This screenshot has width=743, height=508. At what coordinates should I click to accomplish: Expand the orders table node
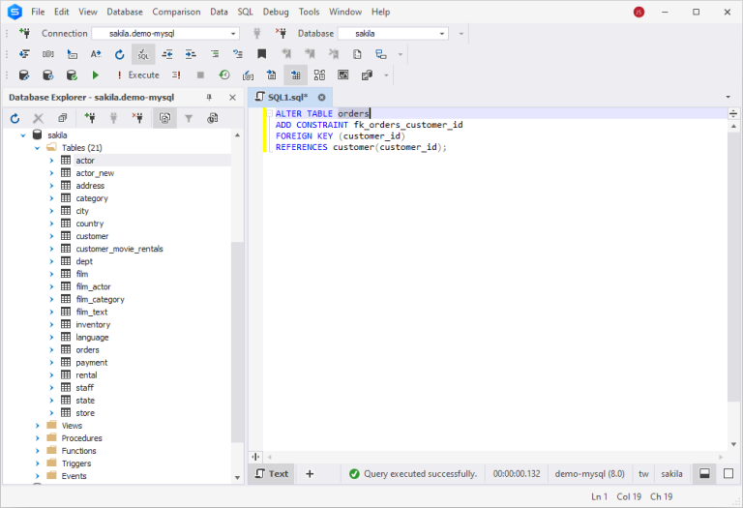coord(51,349)
